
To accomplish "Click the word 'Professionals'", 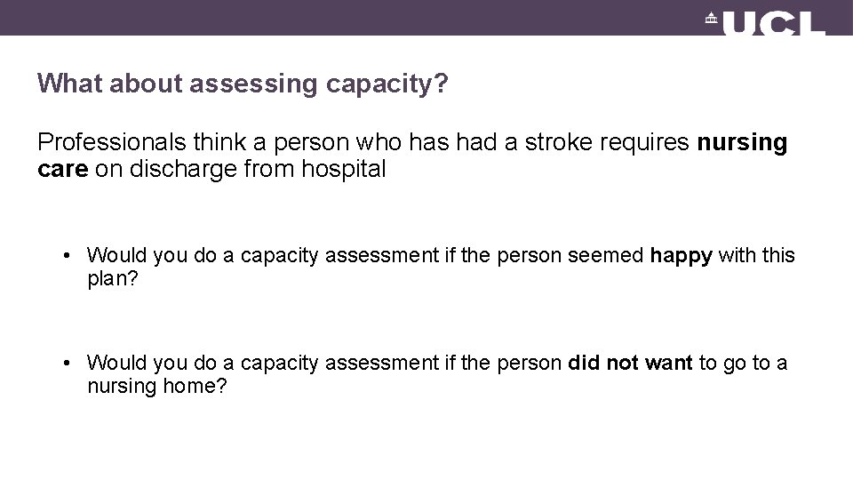I will [x=112, y=142].
